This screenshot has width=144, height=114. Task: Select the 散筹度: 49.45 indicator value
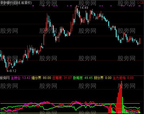point(83,78)
